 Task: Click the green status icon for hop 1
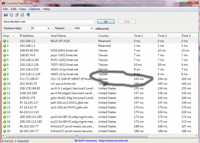tap(5, 41)
